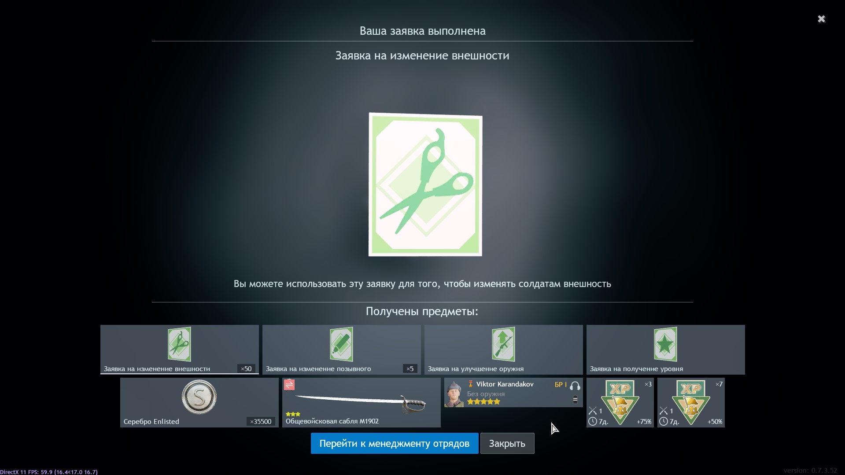Screen dimensions: 845x475
Task: Click the ×35500 silver amount badge
Action: 261,422
